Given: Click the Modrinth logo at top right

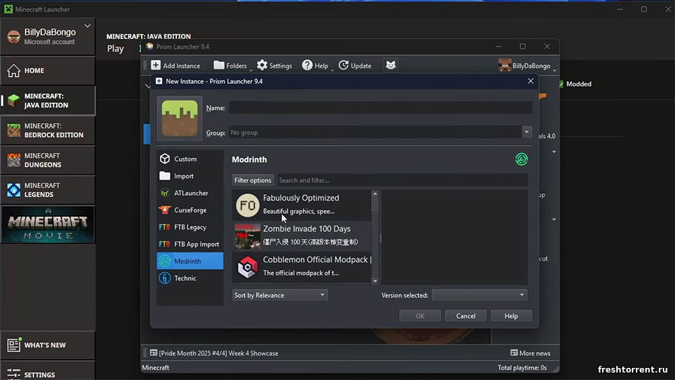Looking at the screenshot, I should pyautogui.click(x=521, y=159).
